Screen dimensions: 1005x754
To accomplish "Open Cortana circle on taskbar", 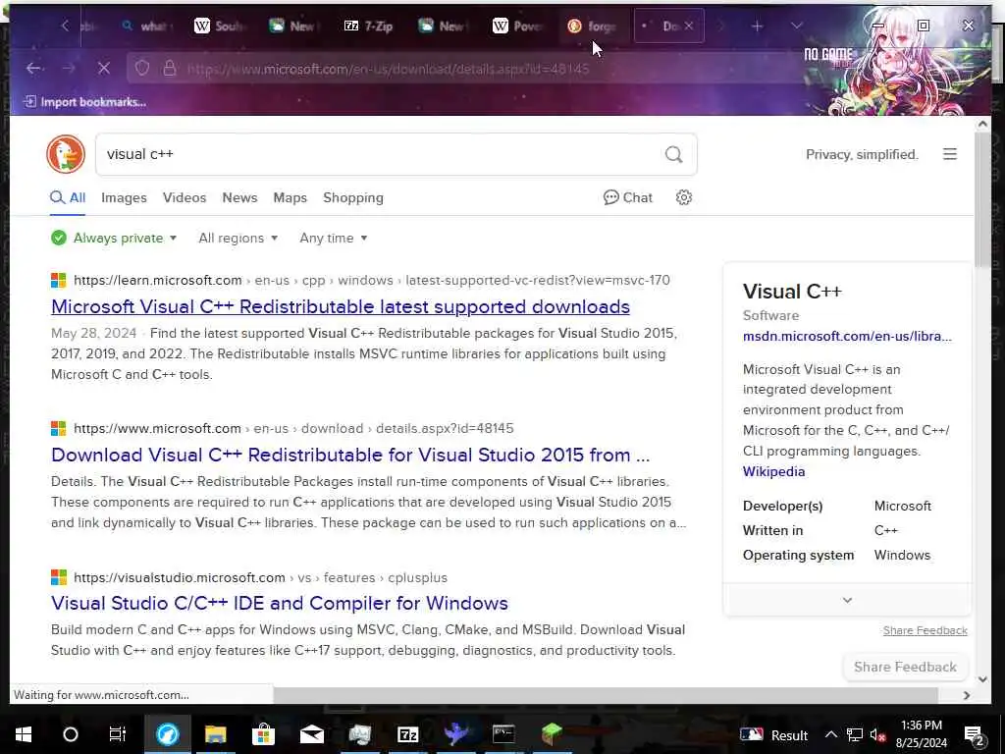I will click(71, 734).
